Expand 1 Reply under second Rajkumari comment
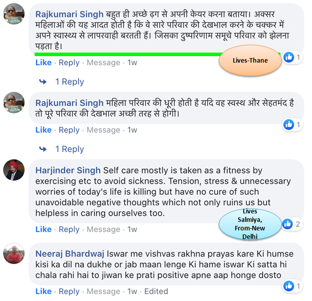 (69, 149)
